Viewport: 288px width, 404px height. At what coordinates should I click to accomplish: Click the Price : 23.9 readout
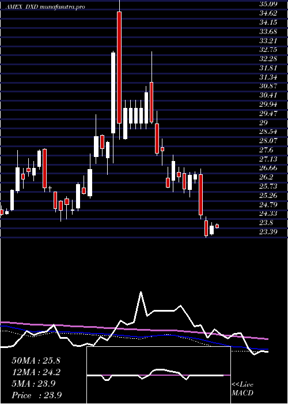[36, 395]
